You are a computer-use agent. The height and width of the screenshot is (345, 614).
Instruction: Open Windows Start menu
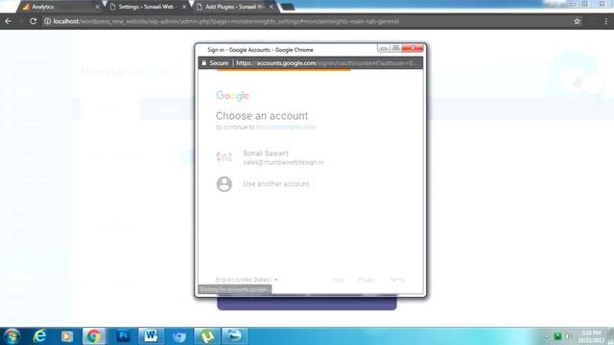point(12,336)
